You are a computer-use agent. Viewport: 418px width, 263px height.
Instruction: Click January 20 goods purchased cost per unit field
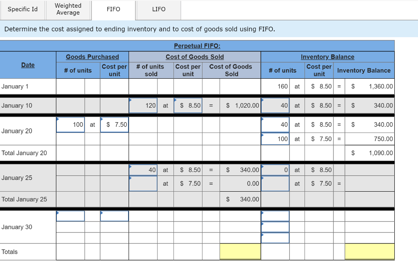(x=114, y=125)
